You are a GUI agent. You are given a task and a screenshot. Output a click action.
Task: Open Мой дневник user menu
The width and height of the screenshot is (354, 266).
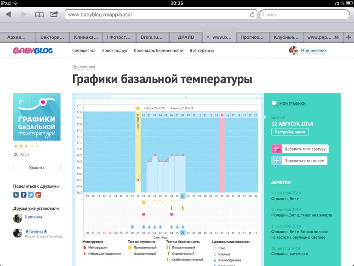pyautogui.click(x=314, y=51)
